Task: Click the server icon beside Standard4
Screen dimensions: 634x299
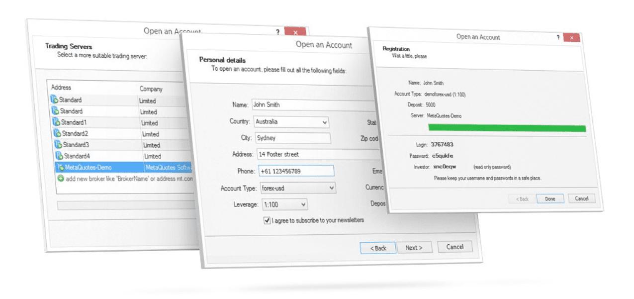Action: point(59,156)
